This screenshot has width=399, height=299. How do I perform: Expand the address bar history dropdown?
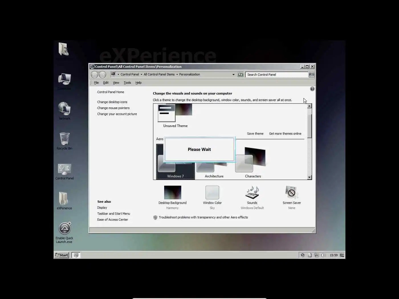(x=233, y=75)
